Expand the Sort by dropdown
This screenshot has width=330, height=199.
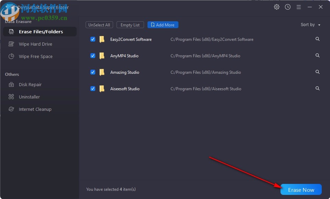click(310, 25)
